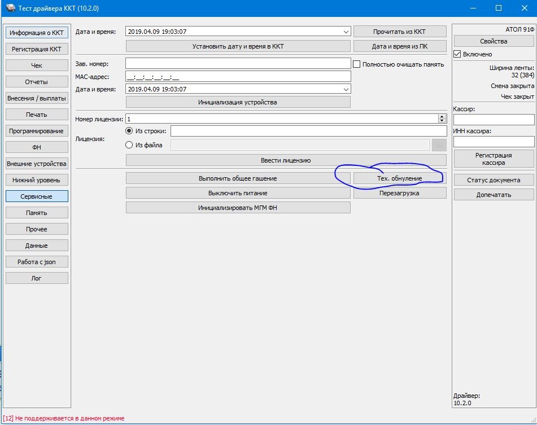Open Работа с json section
Viewport: 537px width, 425px height.
coord(37,262)
